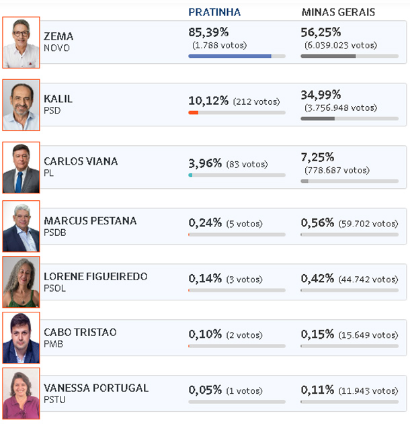410x424 pixels.
Task: Click the 34,99% Minas Gerais figure for Kalil
Action: 321,95
